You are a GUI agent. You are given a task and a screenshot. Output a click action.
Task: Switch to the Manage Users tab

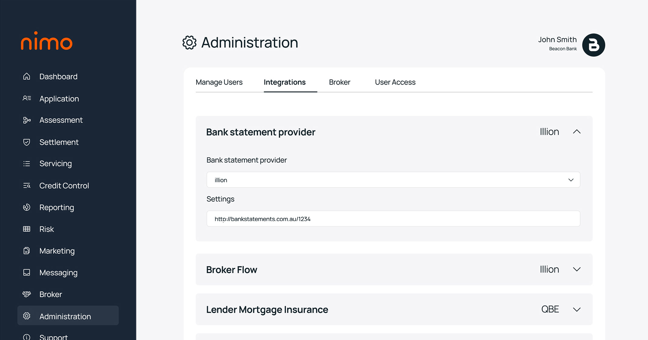tap(219, 82)
